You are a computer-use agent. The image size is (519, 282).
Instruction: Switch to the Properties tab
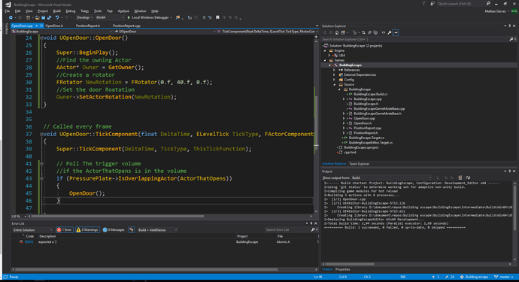point(342,269)
